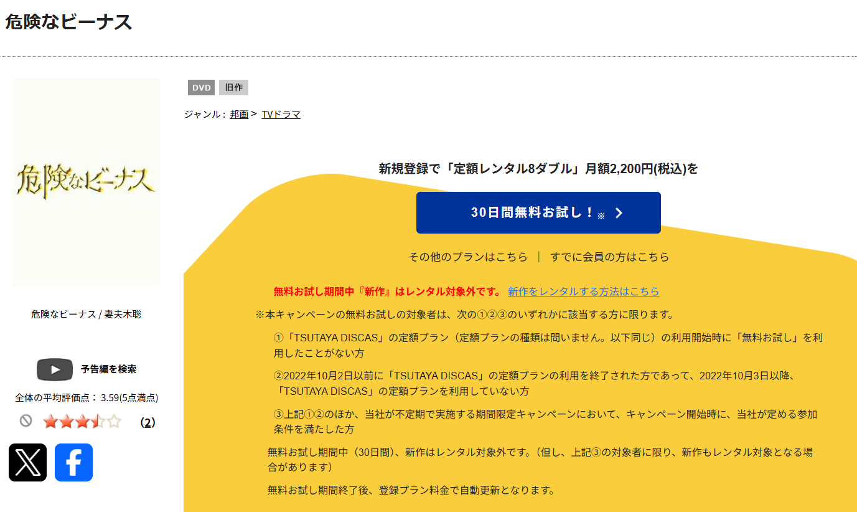Start the 30日間無料お試し trial

coord(538,213)
